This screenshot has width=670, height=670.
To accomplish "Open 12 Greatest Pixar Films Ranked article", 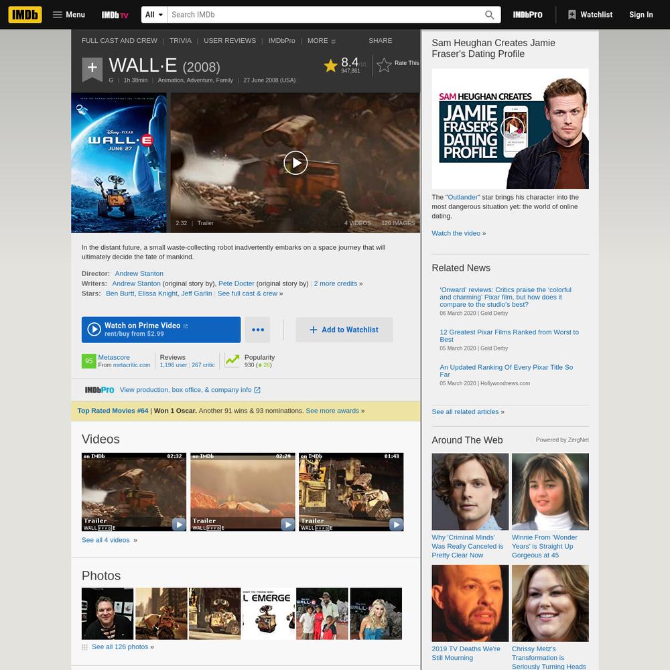I will [509, 336].
